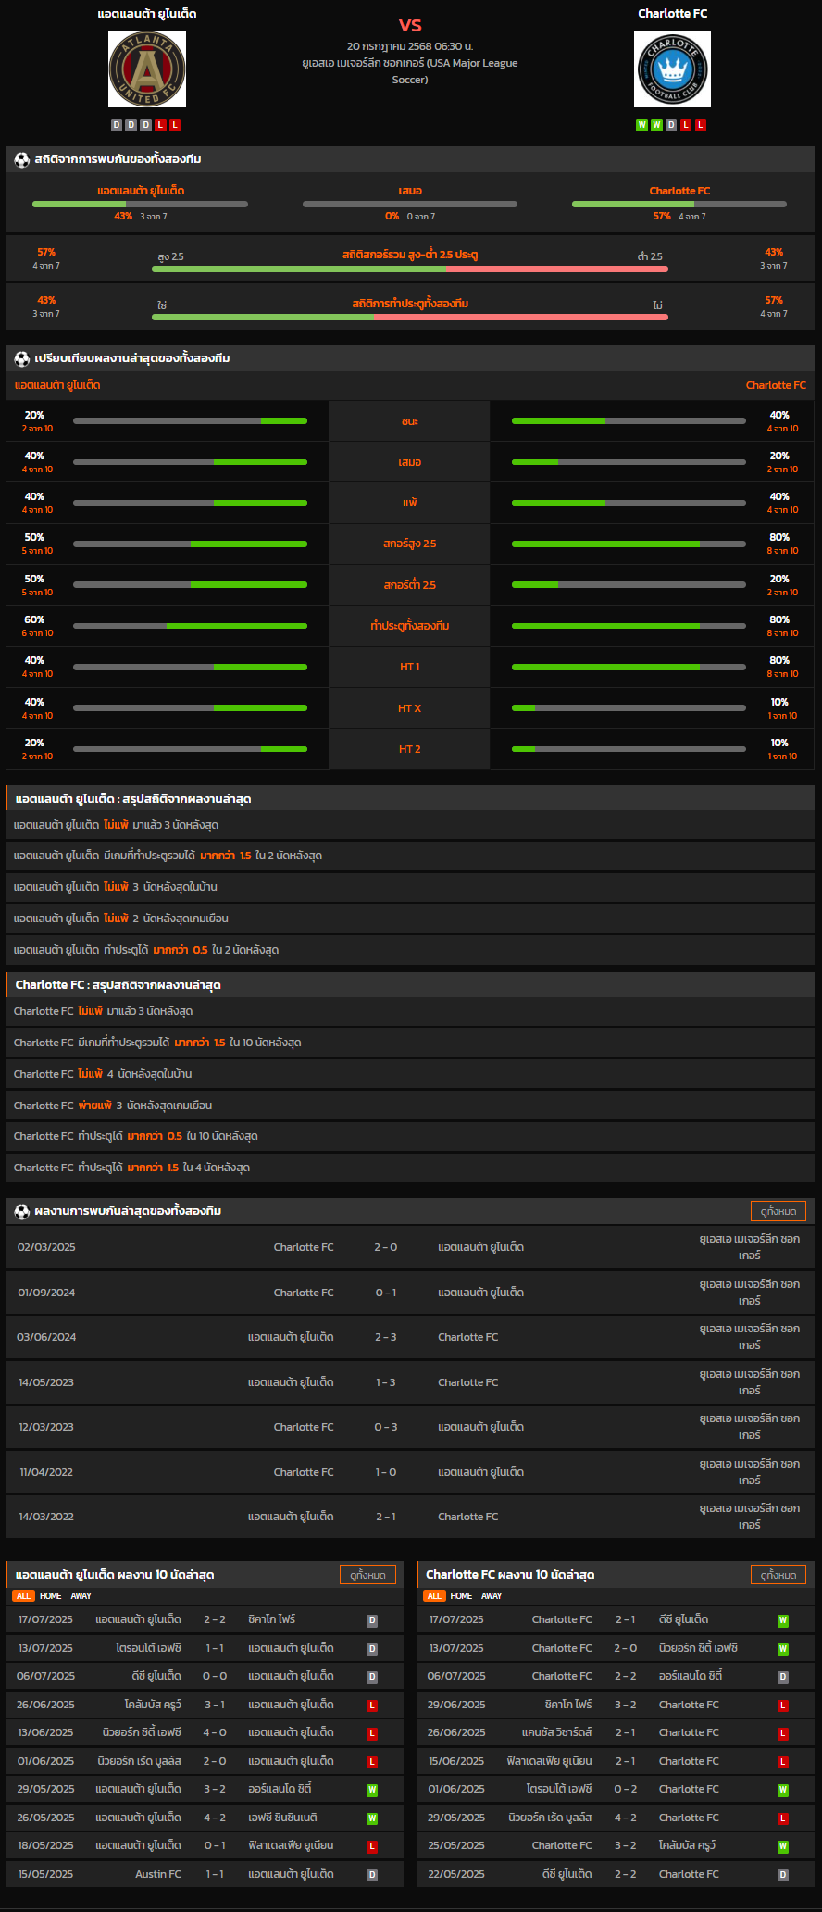Click soccer ball icon beside สถิติจากการพบกันของทั้งสองทีม
This screenshot has width=822, height=1912.
point(22,159)
